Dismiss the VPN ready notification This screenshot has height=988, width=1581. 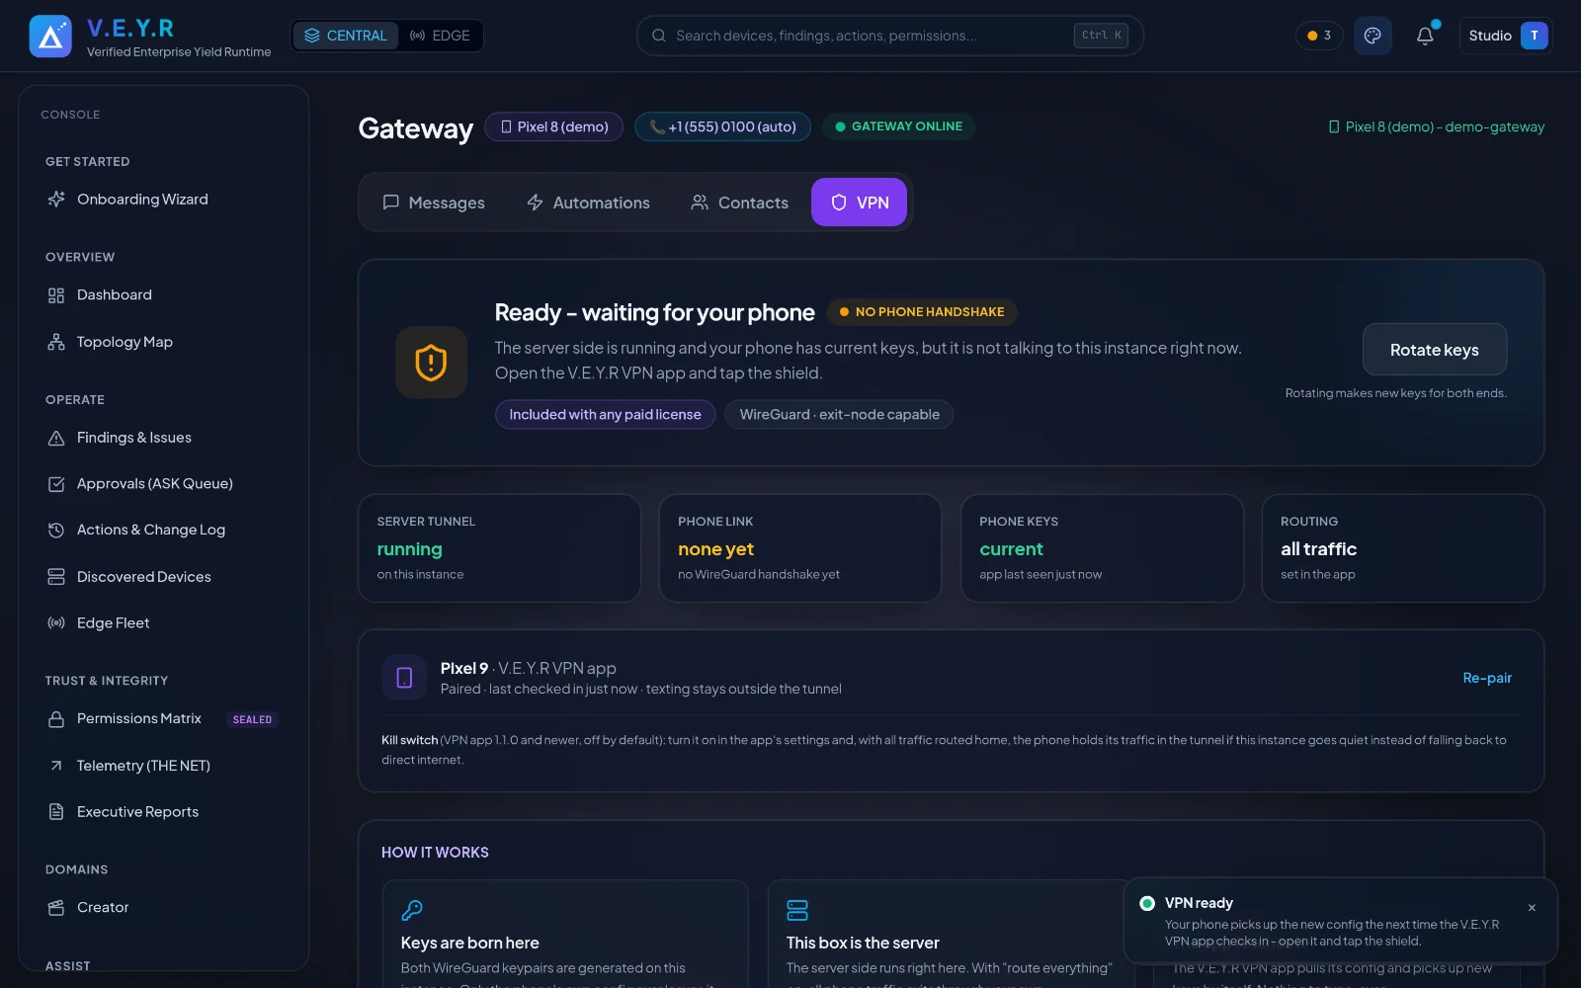pyautogui.click(x=1532, y=908)
